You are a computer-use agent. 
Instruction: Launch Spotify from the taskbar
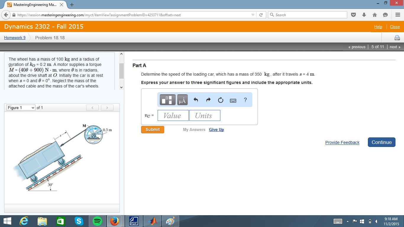[x=97, y=221]
